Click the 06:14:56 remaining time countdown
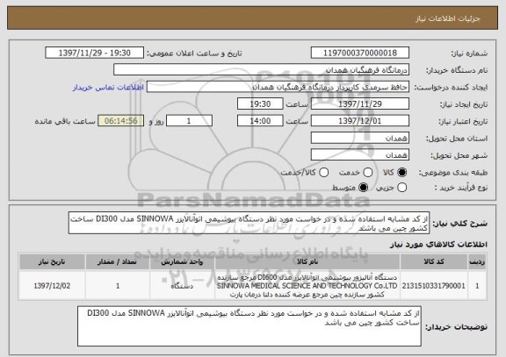Viewport: 506px width, 357px height. click(121, 121)
